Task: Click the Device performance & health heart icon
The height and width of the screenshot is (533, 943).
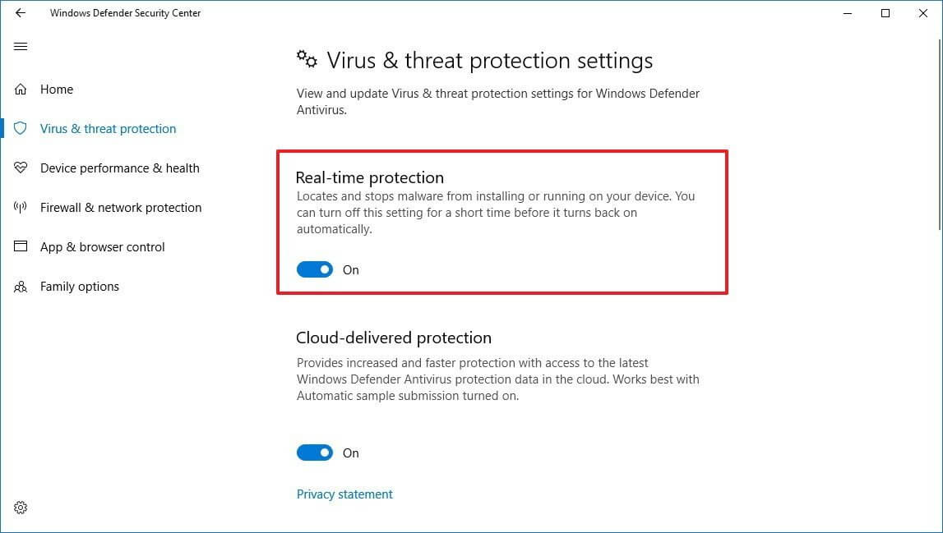Action: (x=20, y=168)
